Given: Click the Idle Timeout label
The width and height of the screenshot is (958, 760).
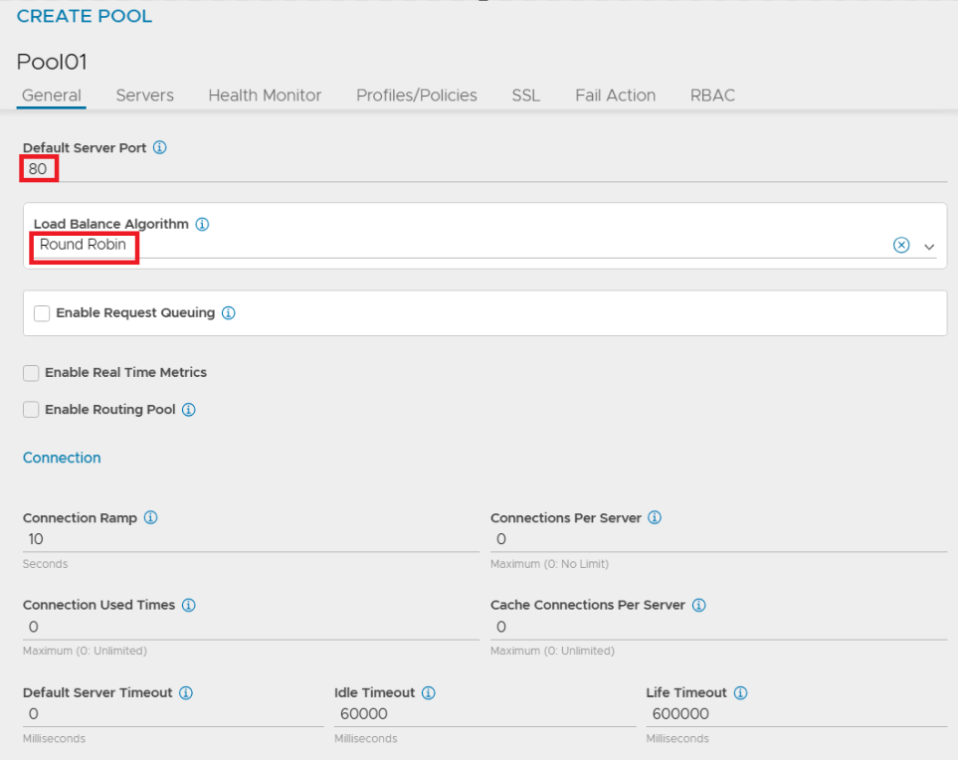Looking at the screenshot, I should click(374, 692).
